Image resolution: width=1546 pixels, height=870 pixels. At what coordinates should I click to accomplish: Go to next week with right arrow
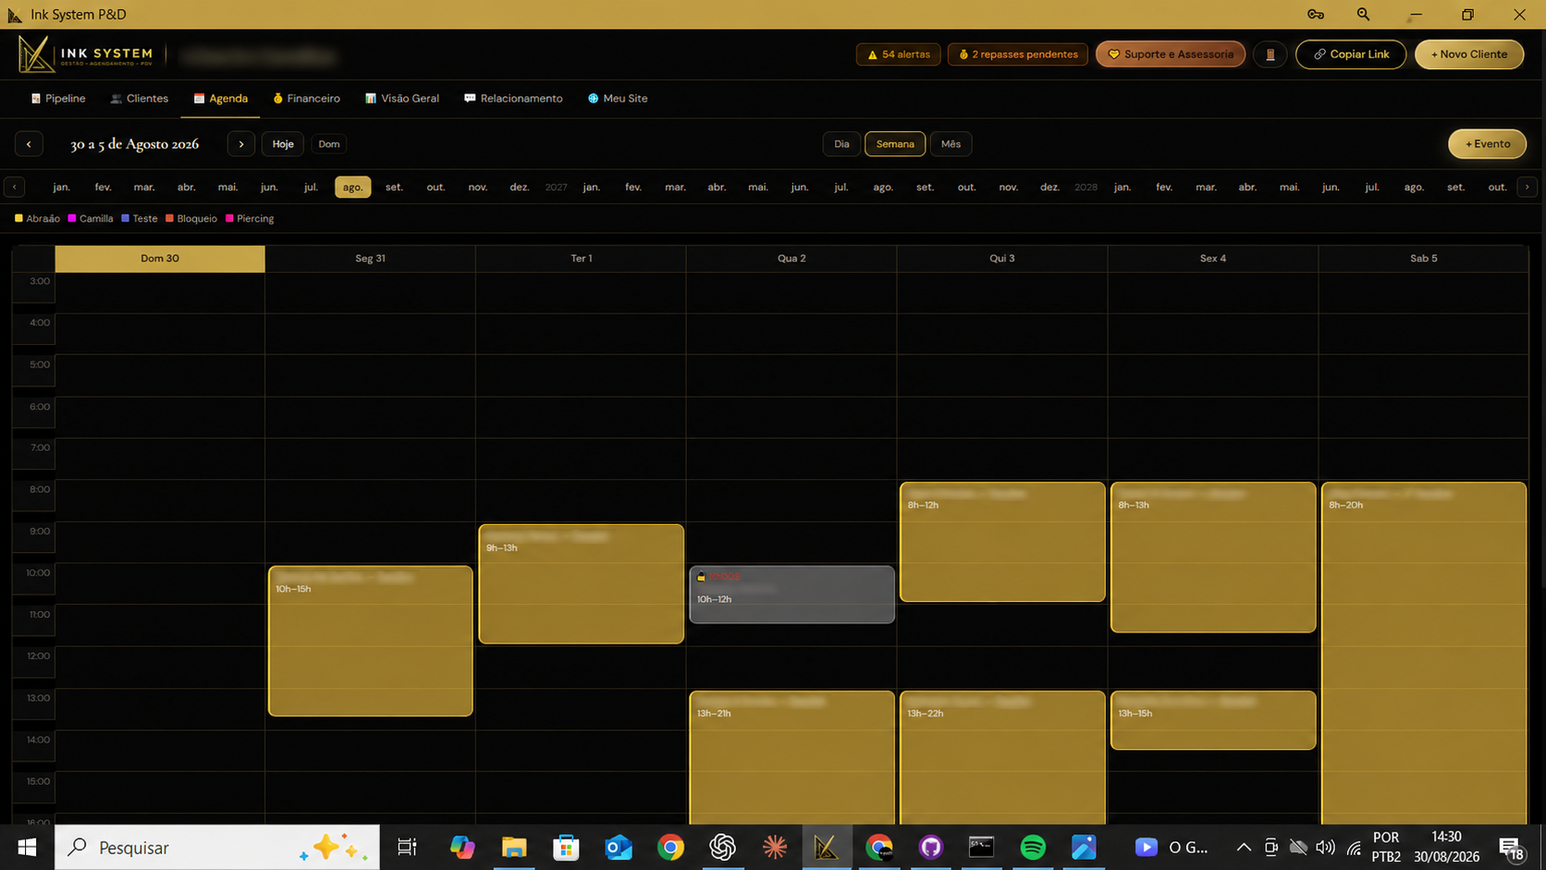tap(241, 144)
